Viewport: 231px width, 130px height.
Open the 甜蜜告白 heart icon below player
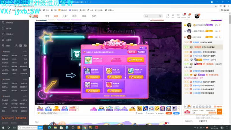(x=93, y=109)
